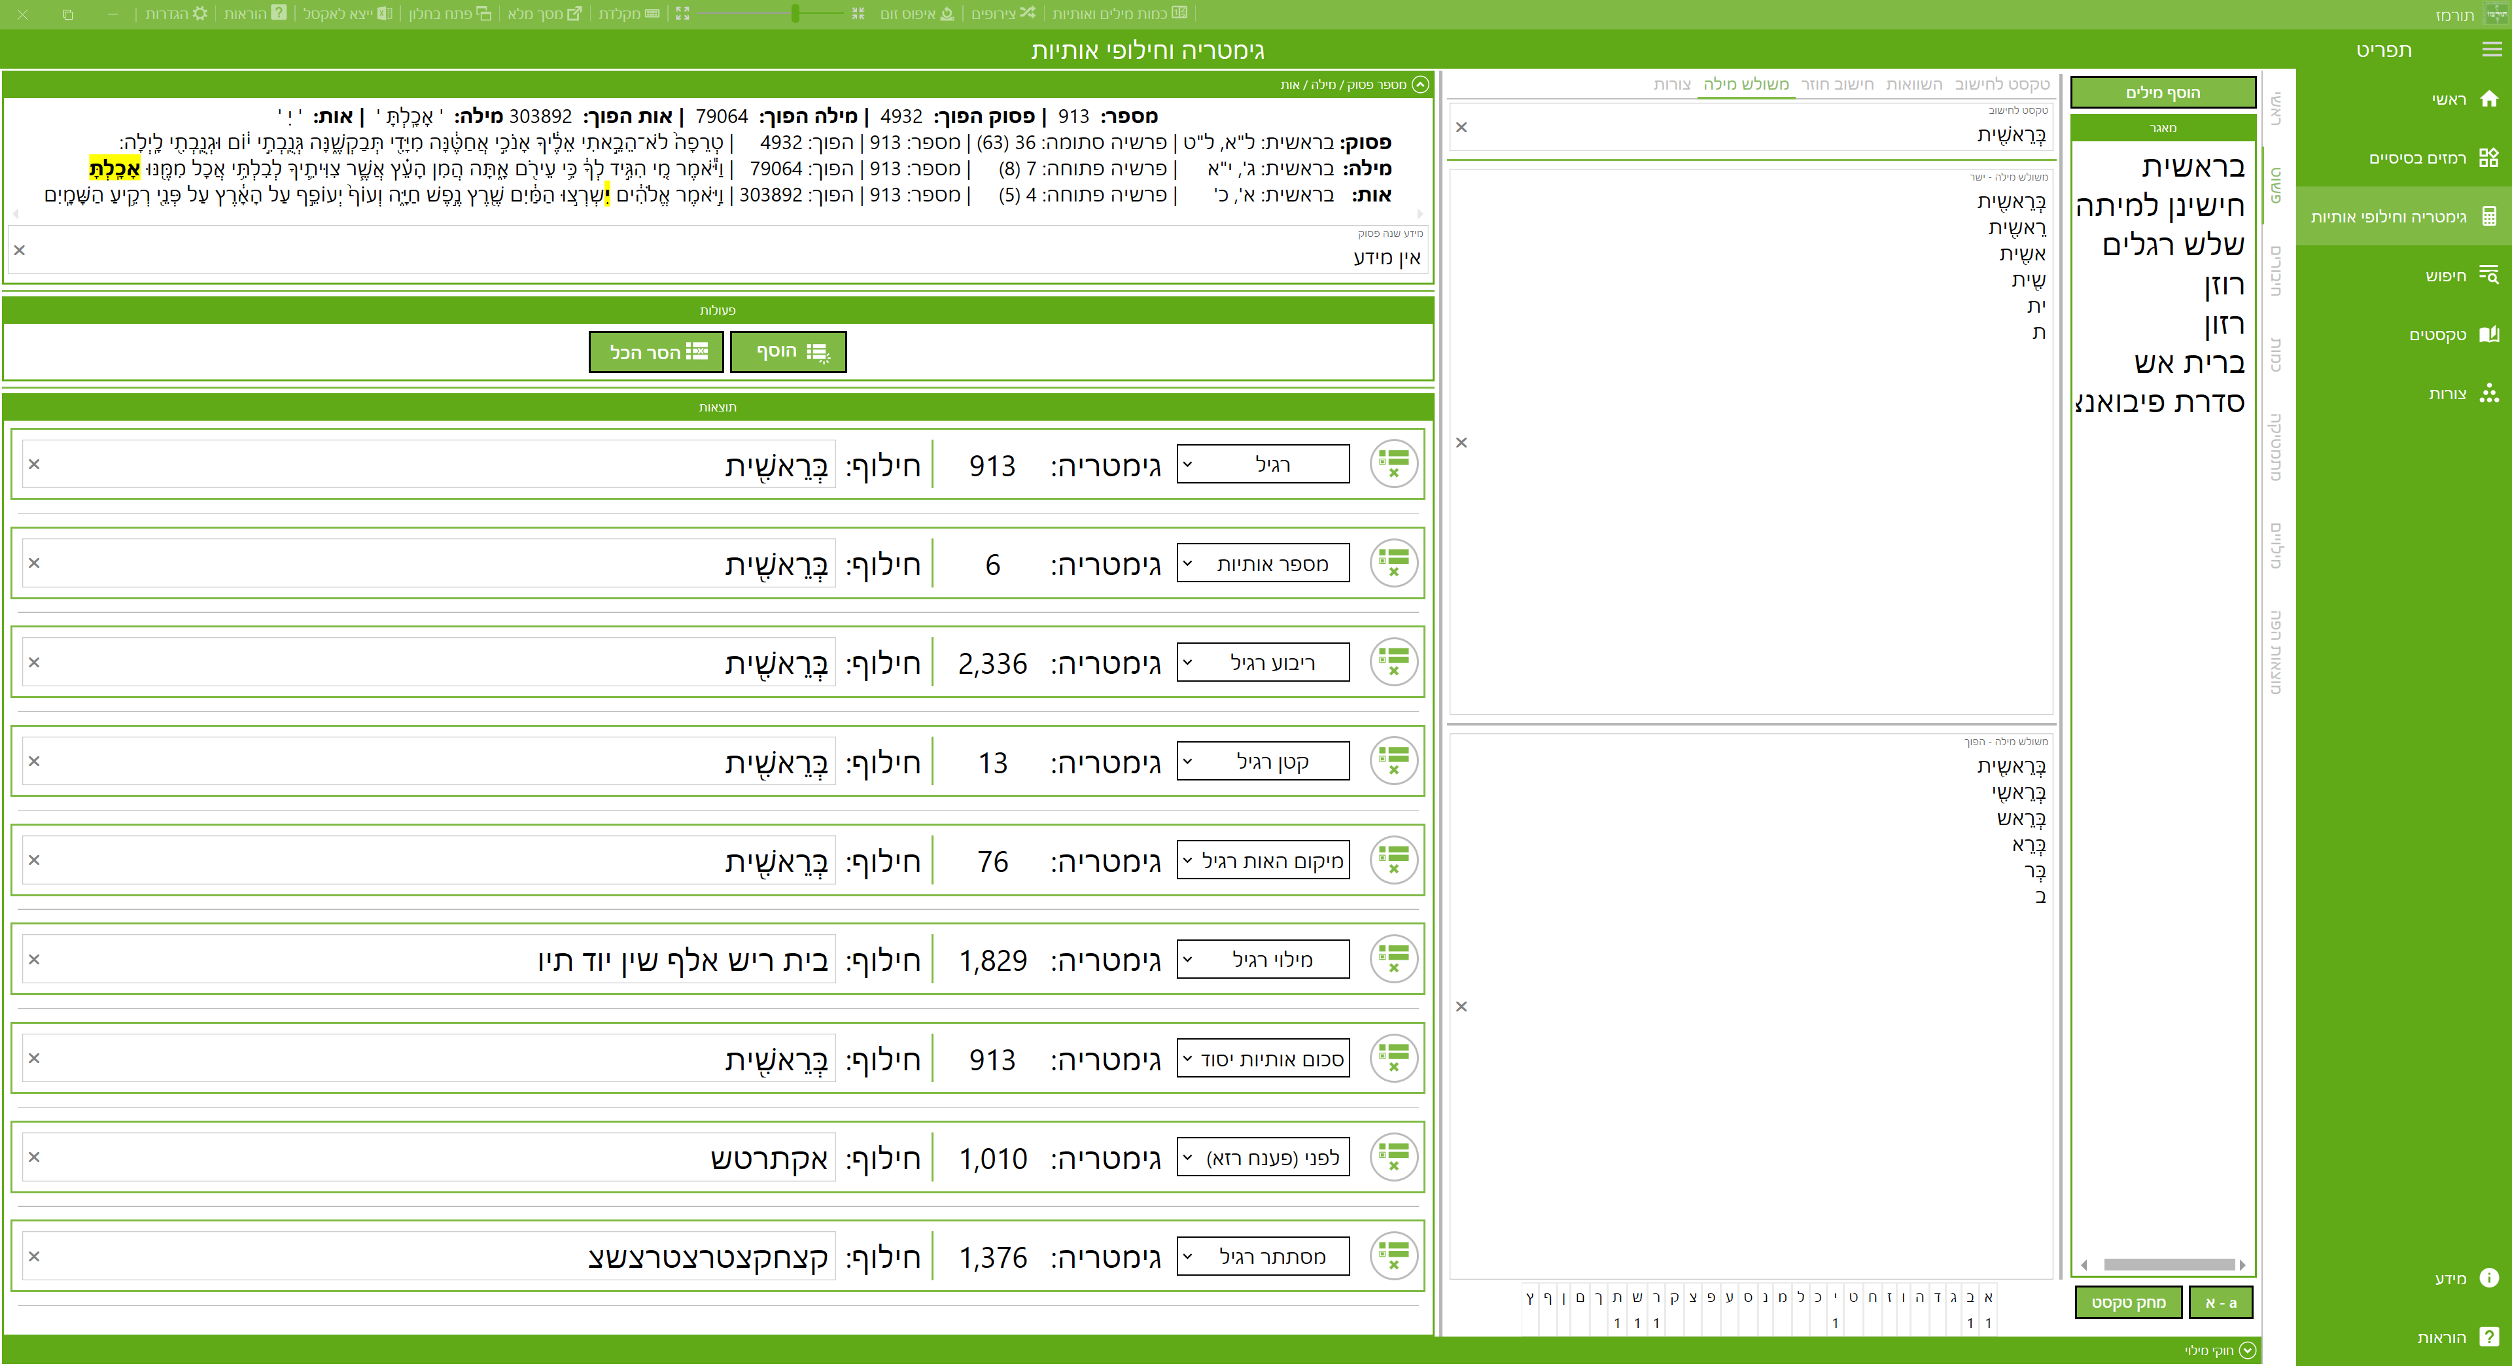The width and height of the screenshot is (2512, 1366).
Task: Click the zoom slider handle in the top bar
Action: click(x=795, y=14)
